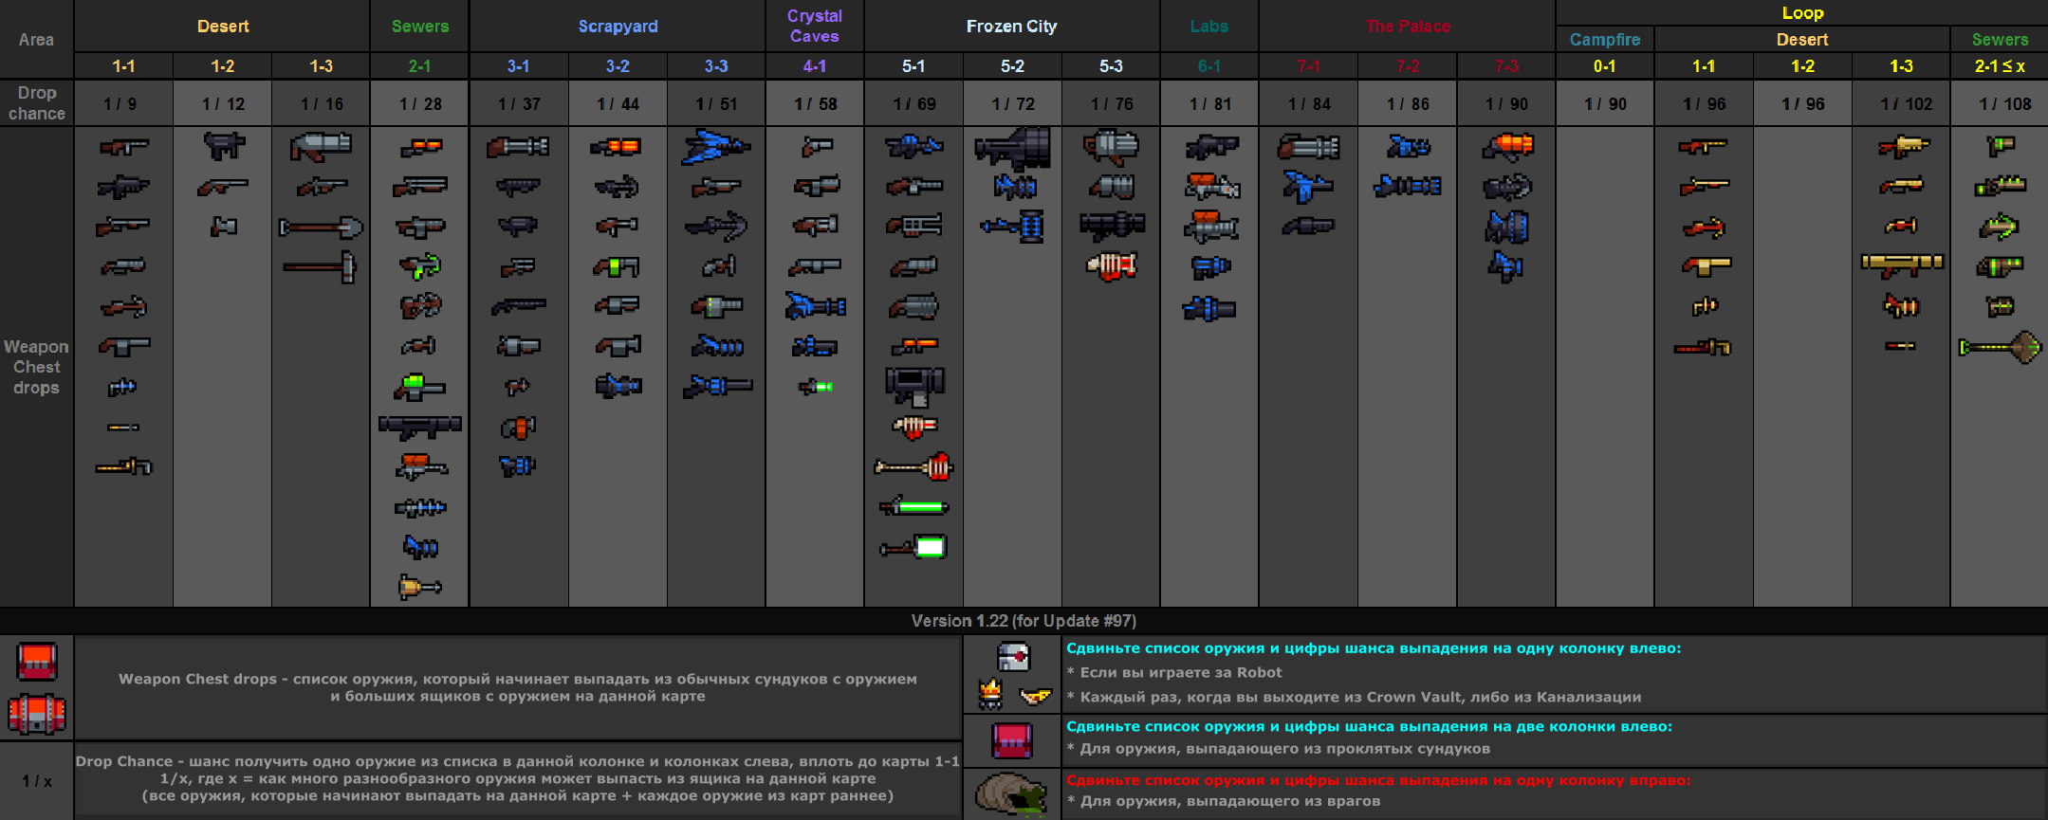
Task: Select the gold-barreled gun ending Sewers 2-1
Action: pyautogui.click(x=420, y=587)
